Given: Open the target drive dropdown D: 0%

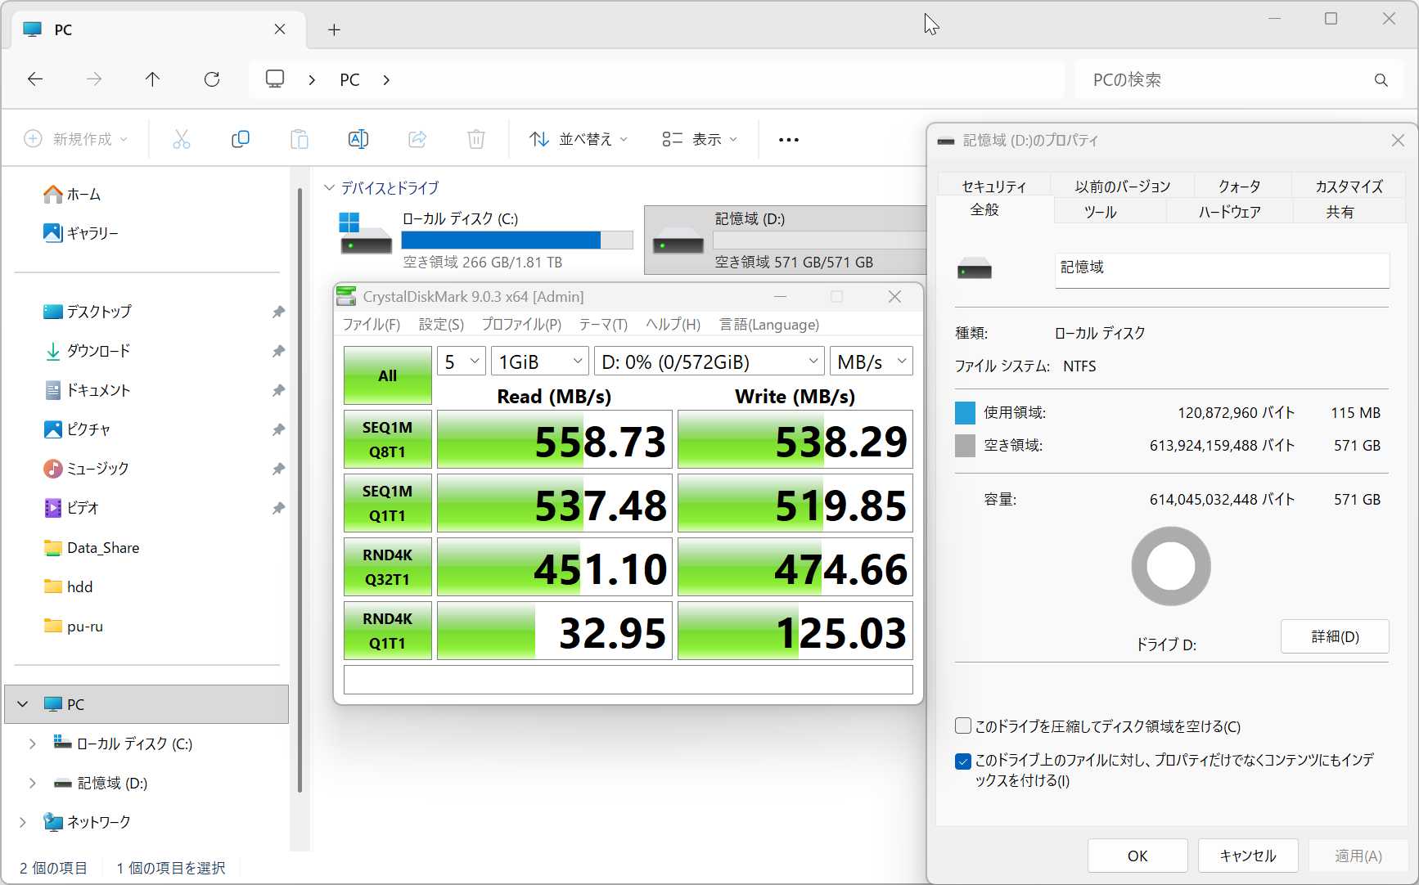Looking at the screenshot, I should coord(709,362).
